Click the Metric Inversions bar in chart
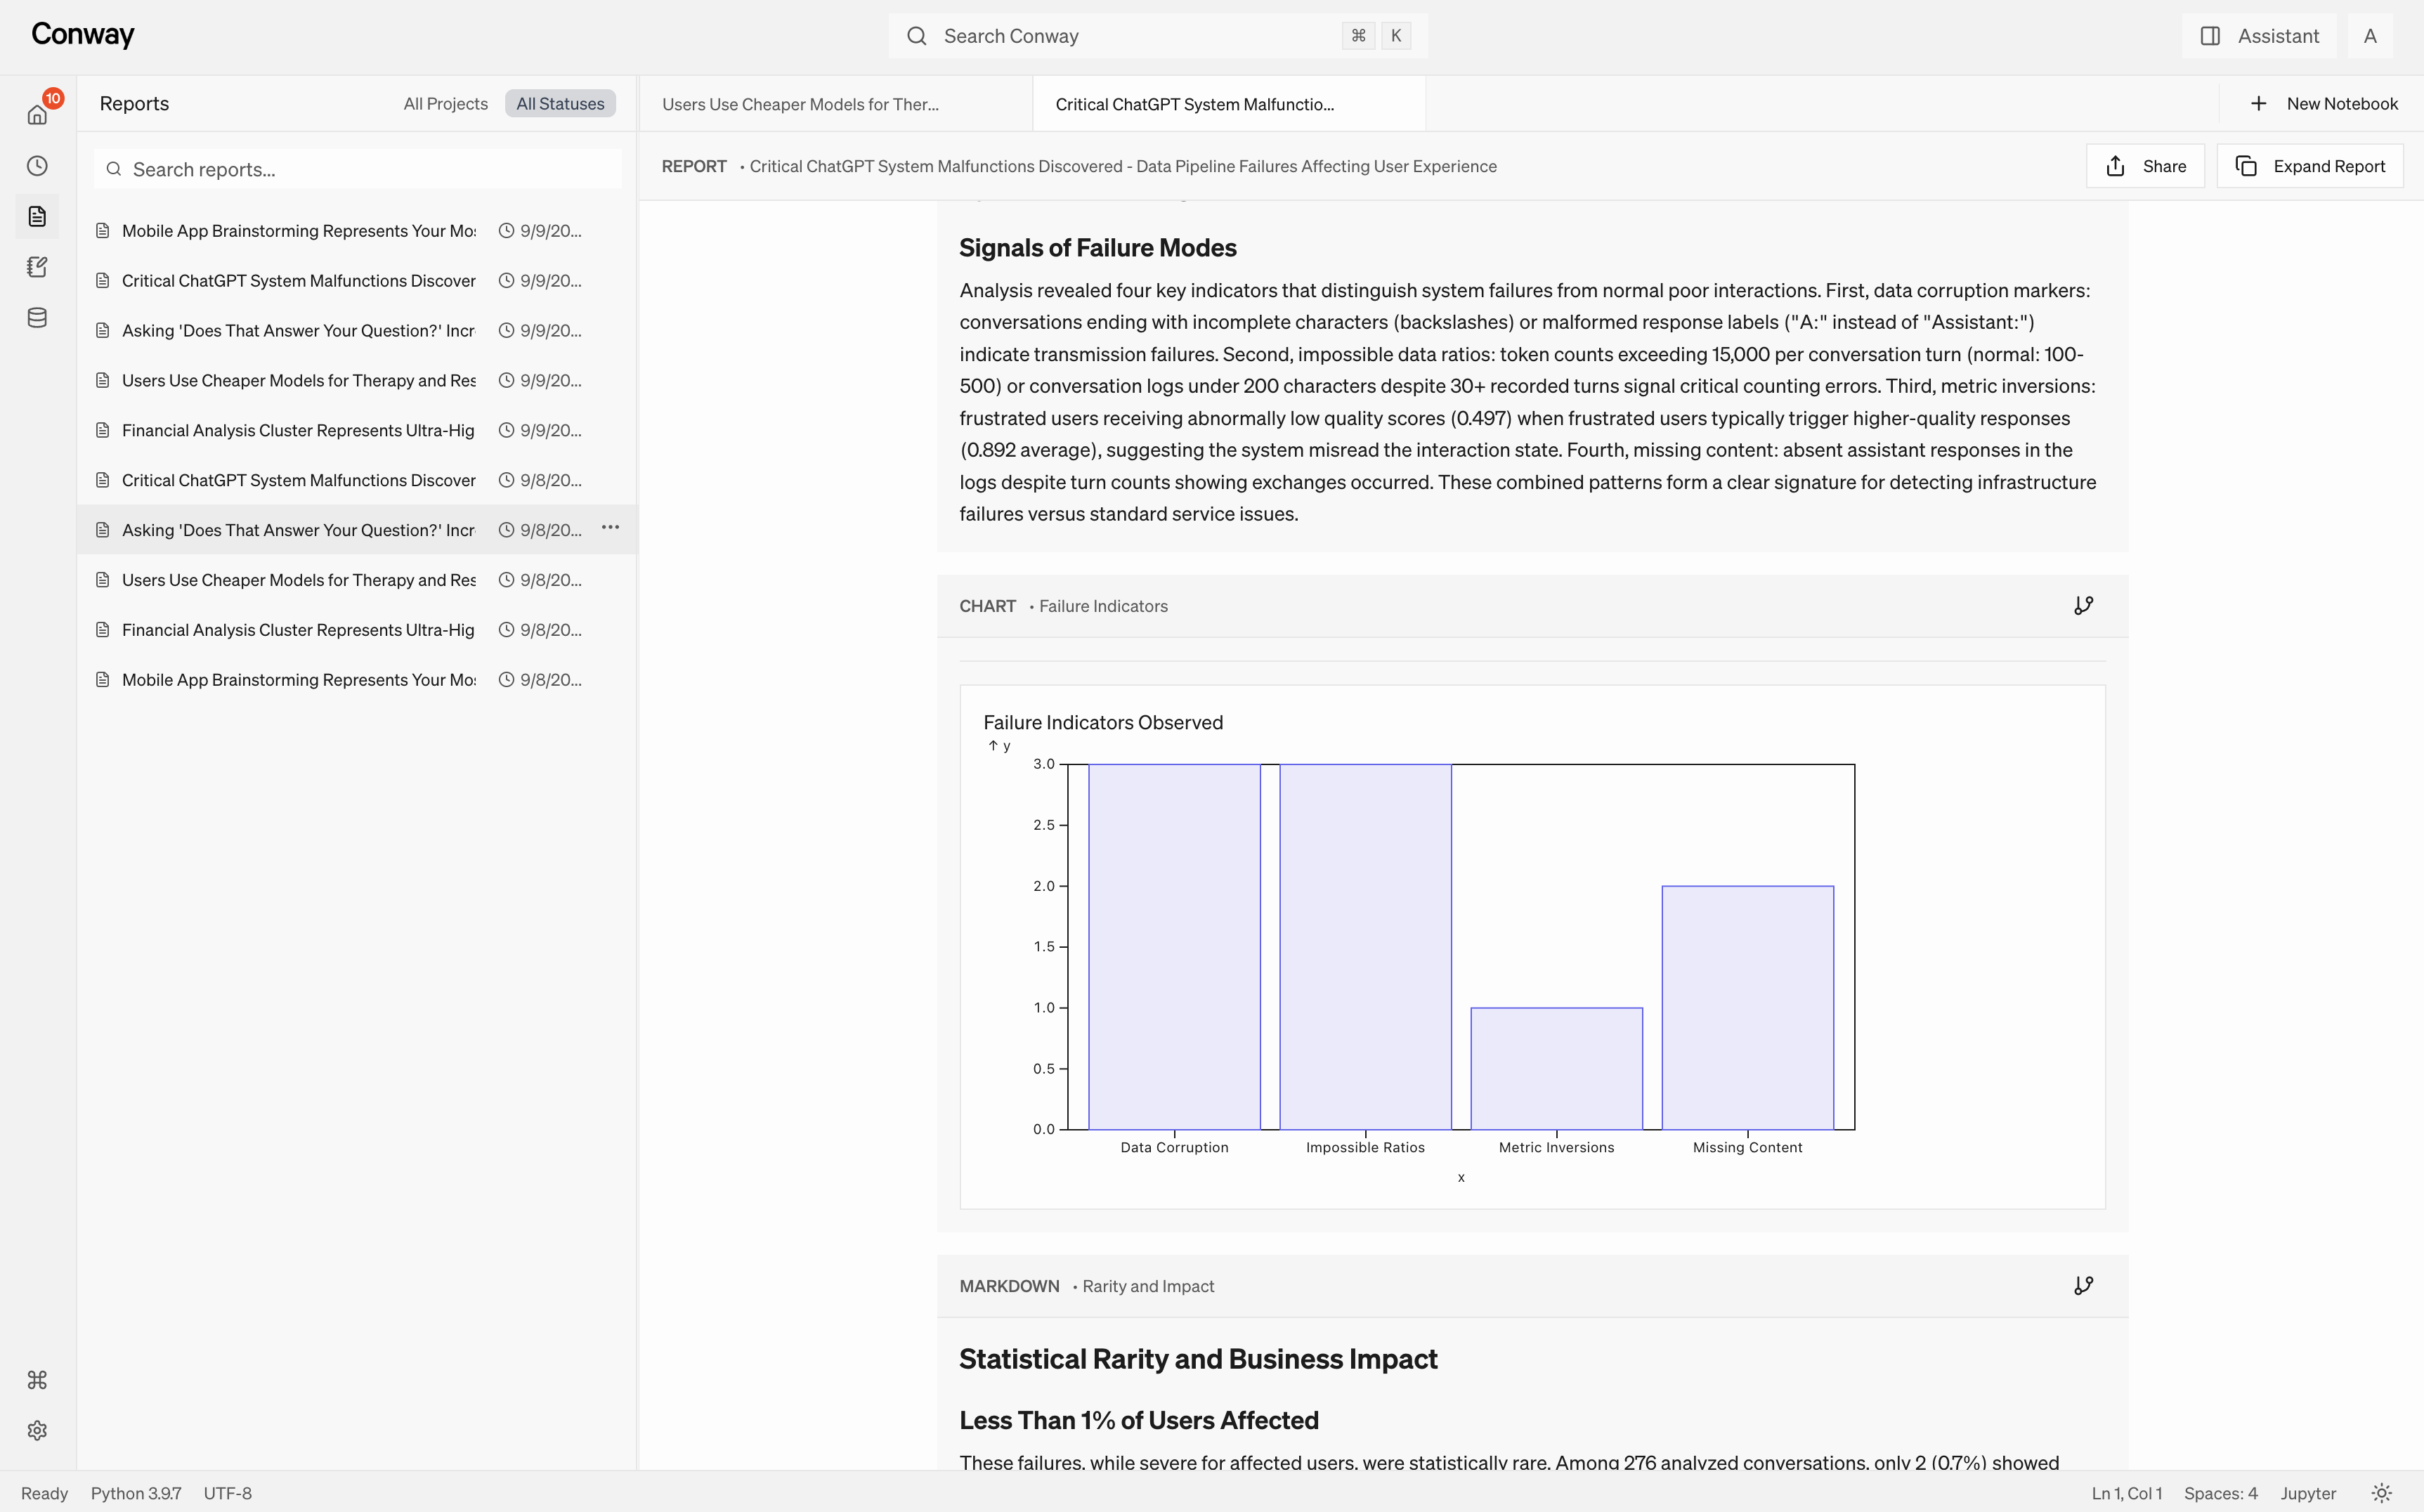 pyautogui.click(x=1556, y=1068)
